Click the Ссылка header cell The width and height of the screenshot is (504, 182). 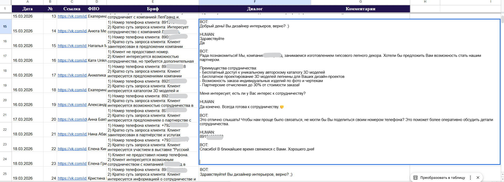(x=72, y=9)
